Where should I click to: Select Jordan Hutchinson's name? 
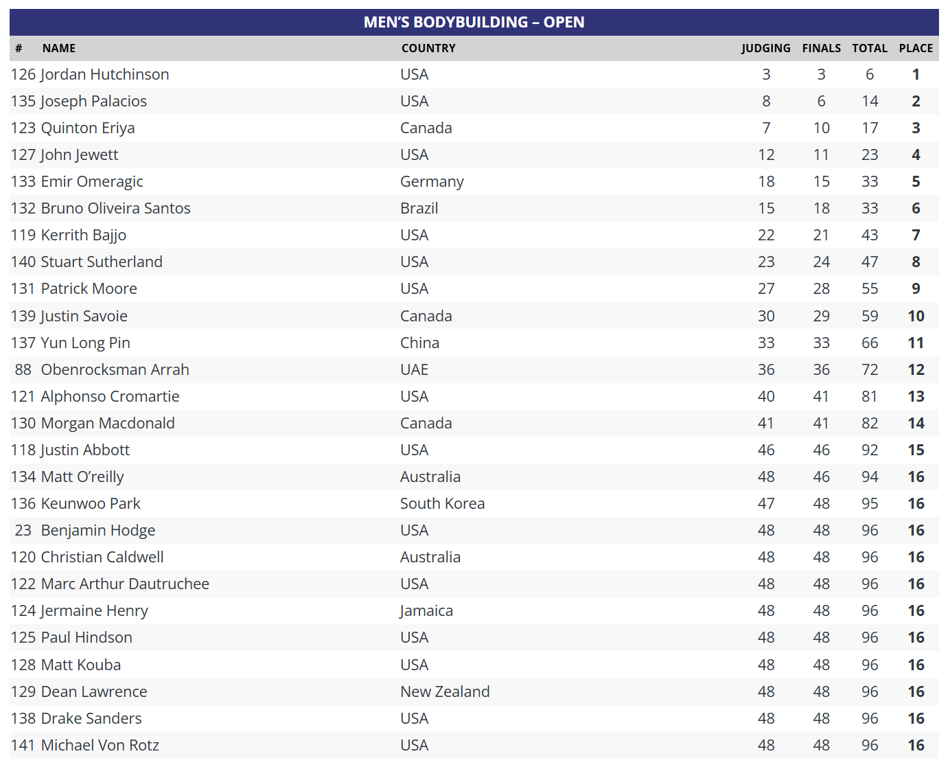coord(105,74)
